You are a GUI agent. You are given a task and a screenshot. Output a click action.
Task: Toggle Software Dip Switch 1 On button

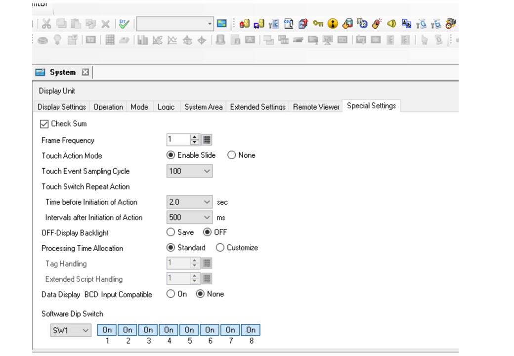(107, 330)
